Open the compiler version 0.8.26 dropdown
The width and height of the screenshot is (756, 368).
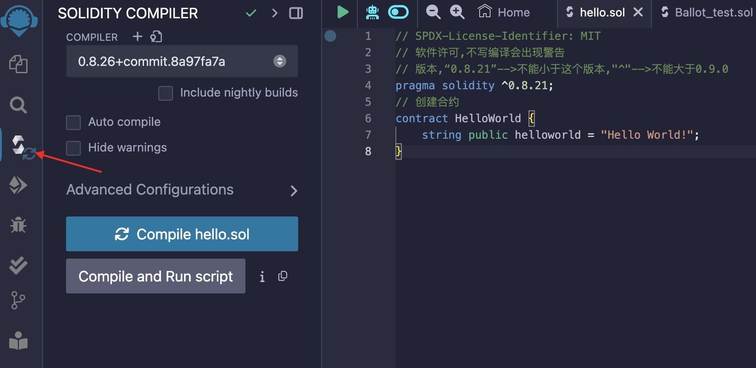pyautogui.click(x=182, y=61)
